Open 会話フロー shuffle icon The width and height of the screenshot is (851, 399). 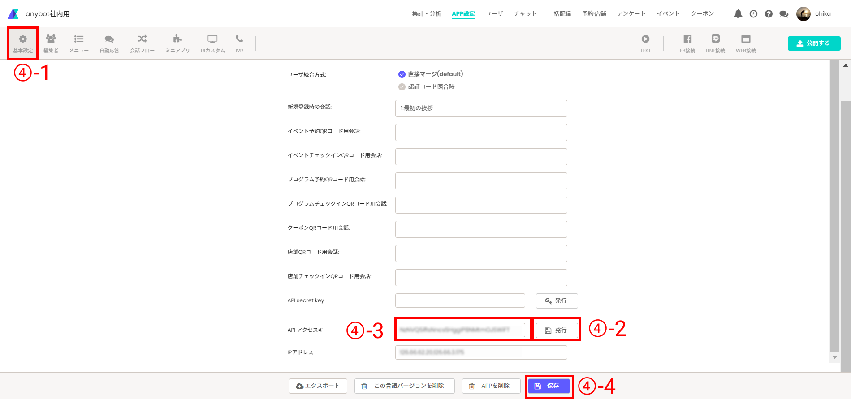[142, 43]
